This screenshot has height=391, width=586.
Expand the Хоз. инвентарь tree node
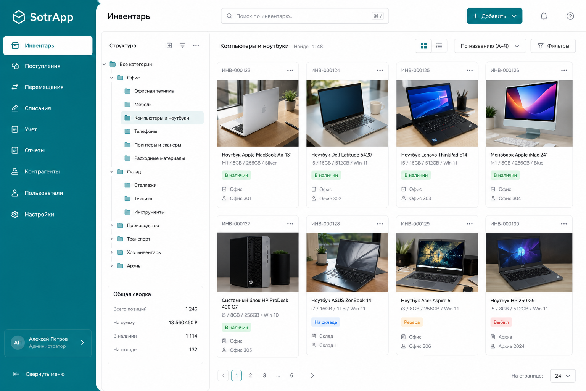tap(111, 252)
